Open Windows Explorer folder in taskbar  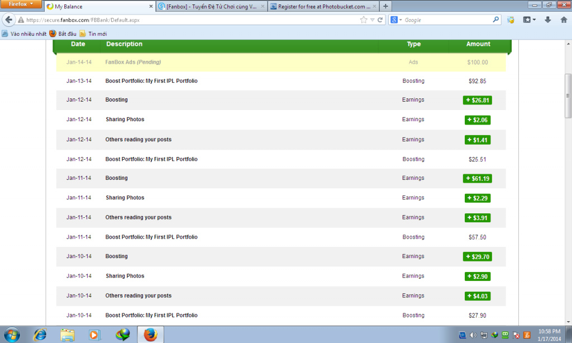(x=67, y=334)
